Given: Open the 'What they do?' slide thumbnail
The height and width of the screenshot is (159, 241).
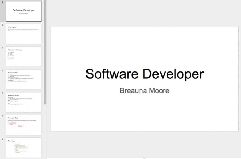Looking at the screenshot, I should (x=24, y=34).
